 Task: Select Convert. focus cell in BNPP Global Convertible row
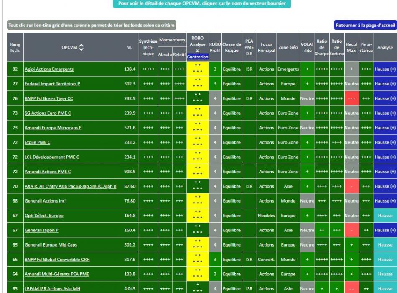[x=266, y=260]
